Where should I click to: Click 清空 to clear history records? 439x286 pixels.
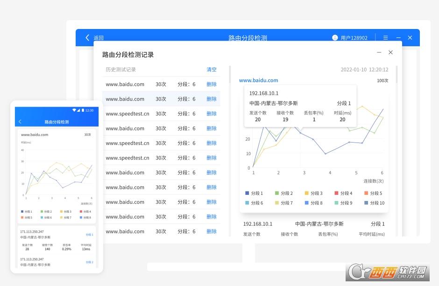(212, 70)
